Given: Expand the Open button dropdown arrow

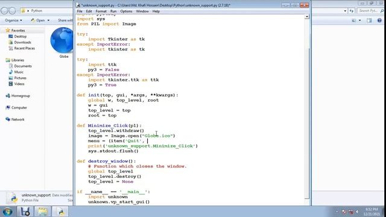Looking at the screenshot, I should coord(48,20).
